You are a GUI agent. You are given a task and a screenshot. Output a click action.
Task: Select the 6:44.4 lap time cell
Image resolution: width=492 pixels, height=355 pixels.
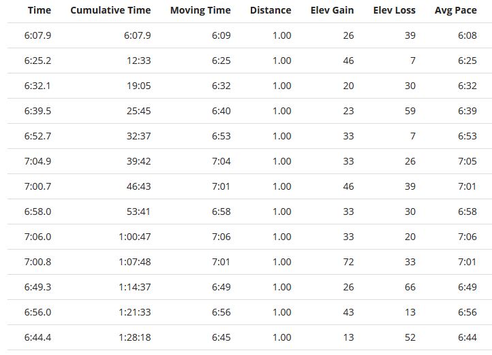[37, 337]
